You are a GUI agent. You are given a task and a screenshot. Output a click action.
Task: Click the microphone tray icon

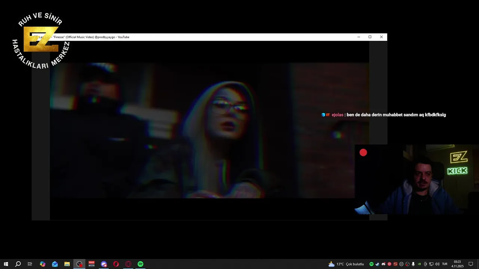point(413,264)
